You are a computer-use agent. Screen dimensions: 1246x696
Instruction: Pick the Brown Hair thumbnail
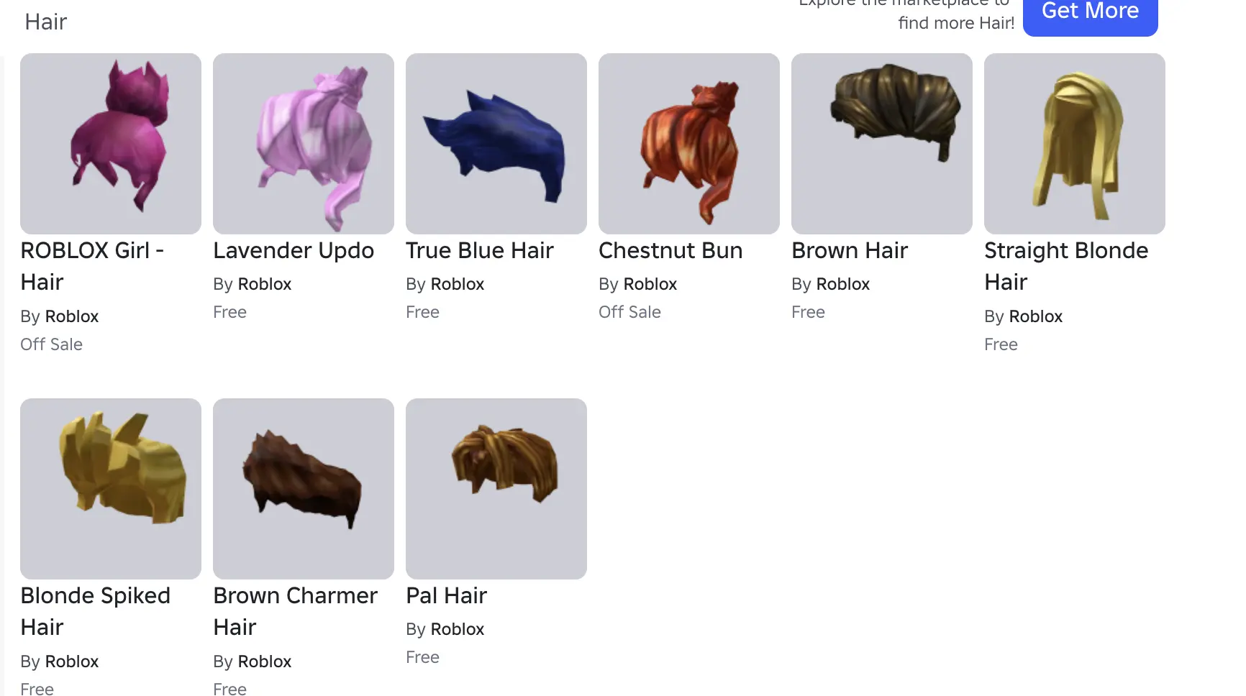click(x=882, y=144)
